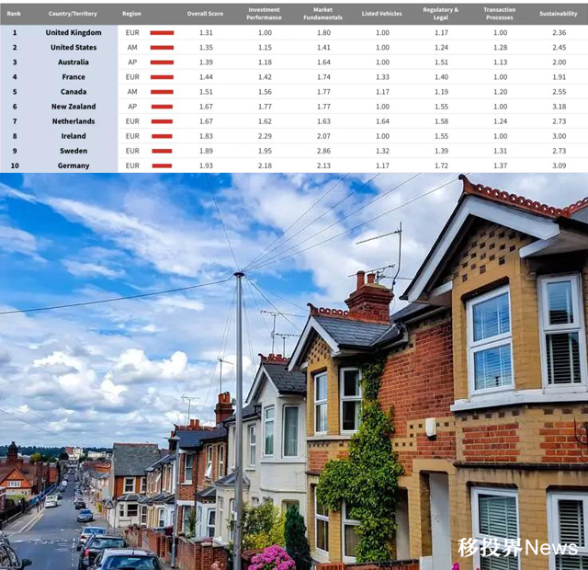Click Sweden's overall score 1.89

point(206,151)
